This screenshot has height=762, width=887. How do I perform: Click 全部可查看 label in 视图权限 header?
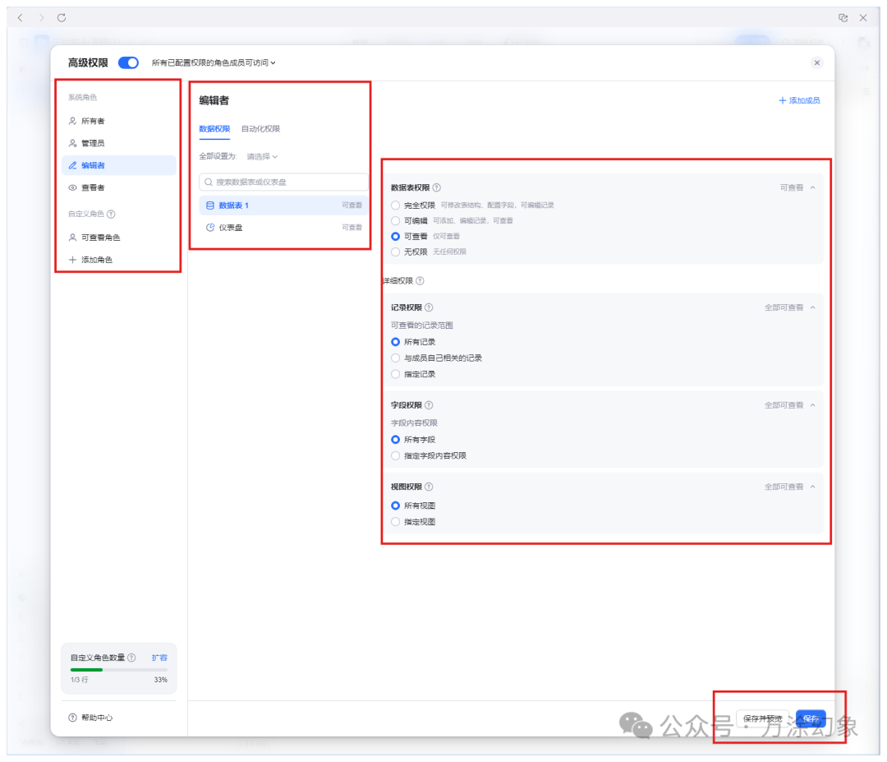click(784, 487)
